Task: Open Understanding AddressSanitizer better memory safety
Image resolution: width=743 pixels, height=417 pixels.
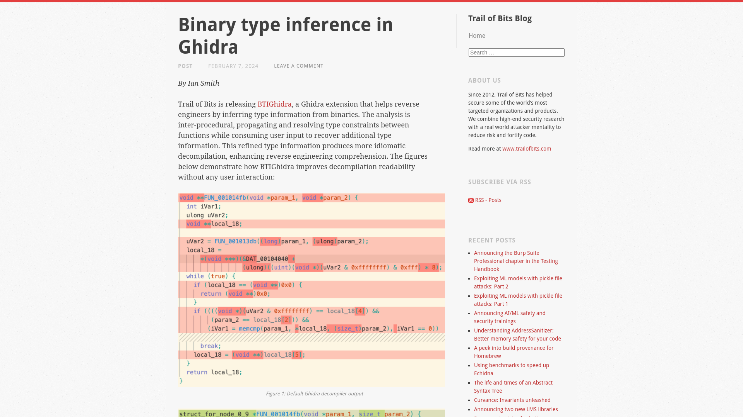Action: (x=517, y=334)
